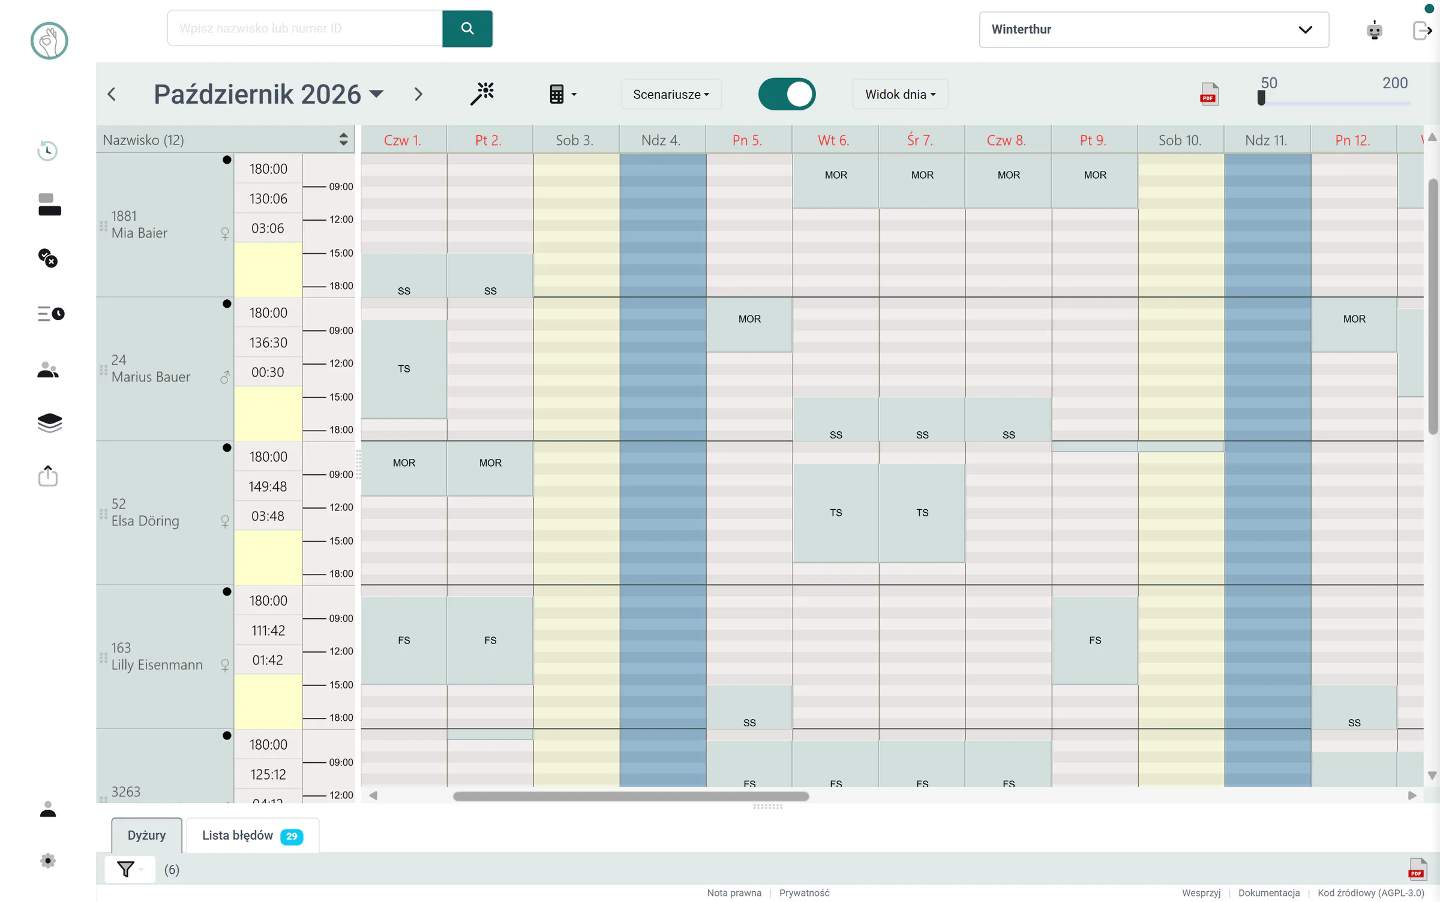The image size is (1440, 902).
Task: Open the layers stack icon in the sidebar
Action: click(x=49, y=423)
